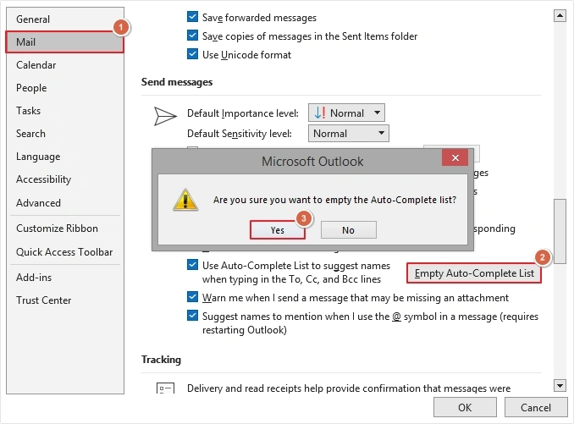574x424 pixels.
Task: Toggle Save copies in Sent Items folder
Action: point(192,36)
